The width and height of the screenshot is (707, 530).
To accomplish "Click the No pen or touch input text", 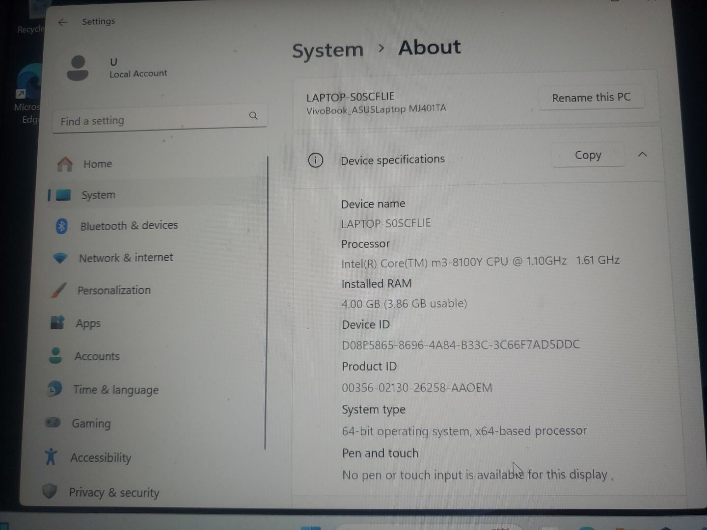I will (475, 475).
